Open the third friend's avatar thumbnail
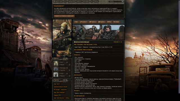The height and width of the screenshot is (101, 180). click(56, 75)
